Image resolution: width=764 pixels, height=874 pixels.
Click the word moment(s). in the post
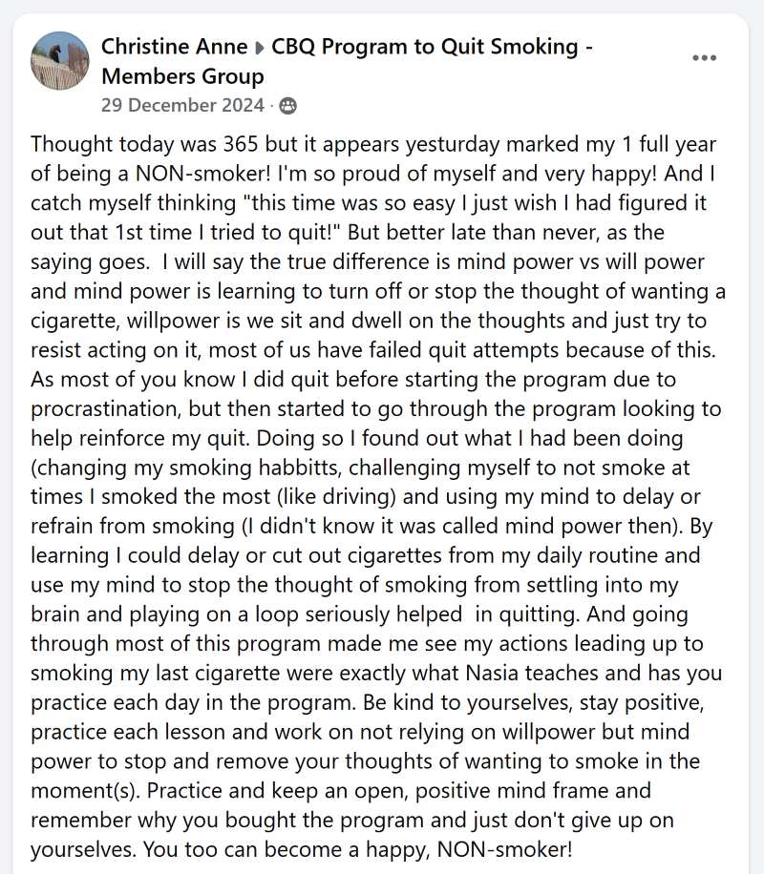click(86, 791)
